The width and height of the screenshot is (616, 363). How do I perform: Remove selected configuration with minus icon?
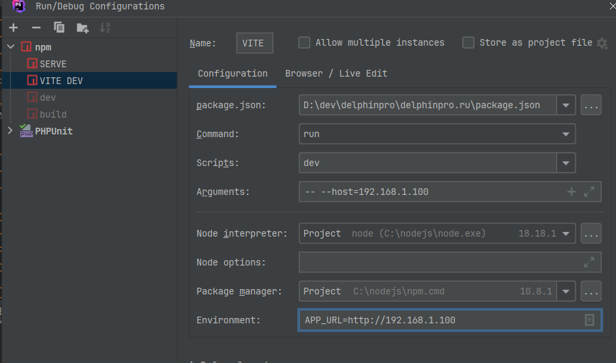click(x=36, y=28)
